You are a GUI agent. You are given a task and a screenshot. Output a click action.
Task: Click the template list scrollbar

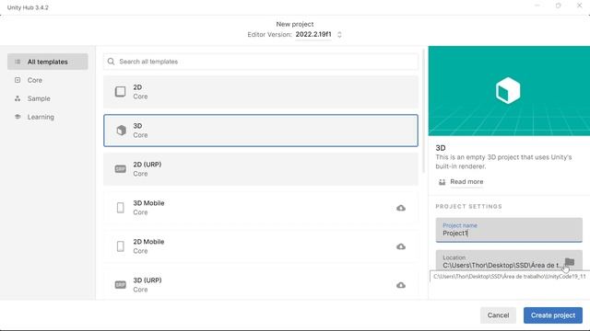424,110
